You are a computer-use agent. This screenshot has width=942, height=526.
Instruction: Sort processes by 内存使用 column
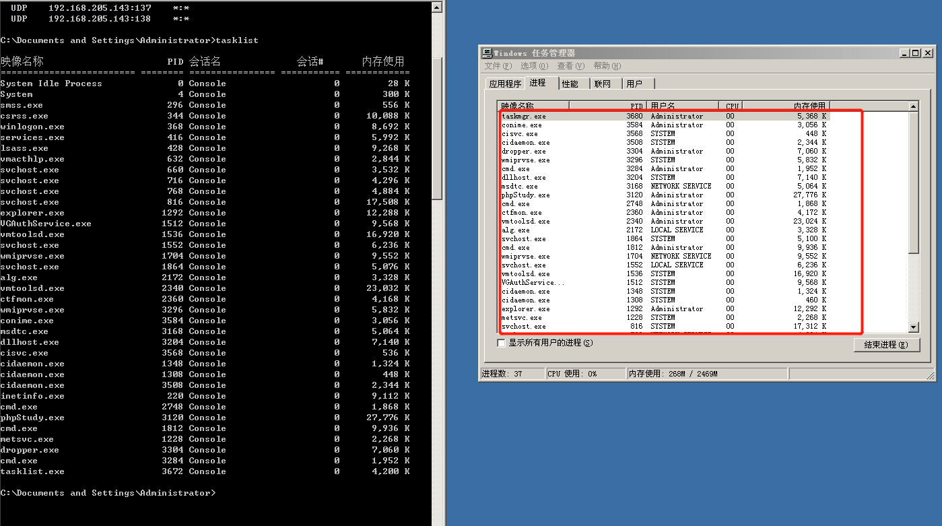pyautogui.click(x=808, y=106)
